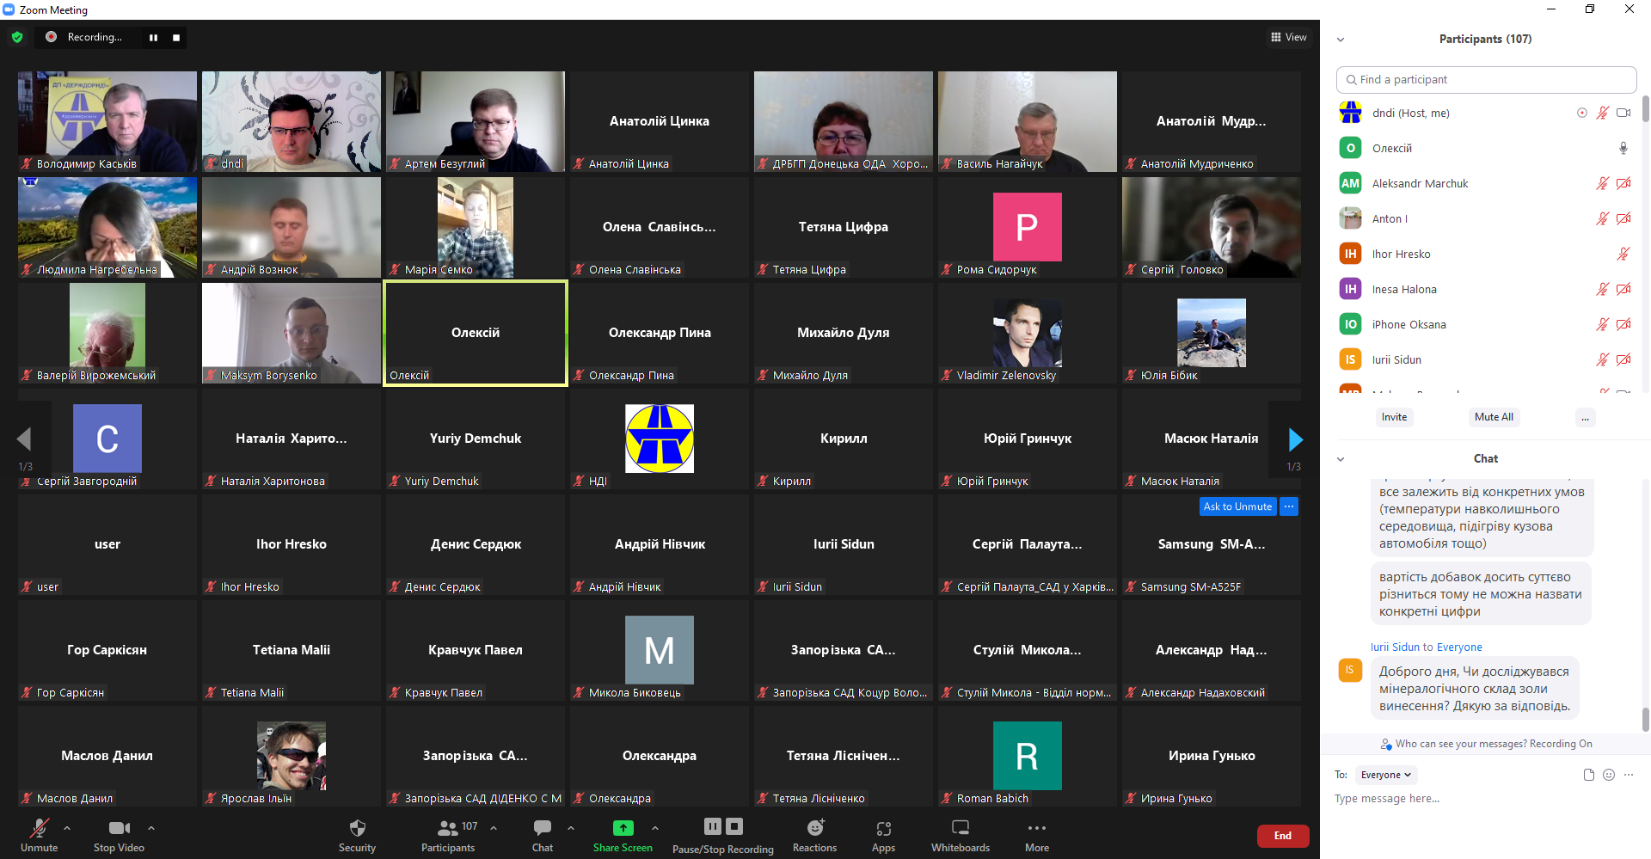This screenshot has height=859, width=1651.
Task: Open Reactions from the meeting toolbar
Action: pyautogui.click(x=814, y=829)
